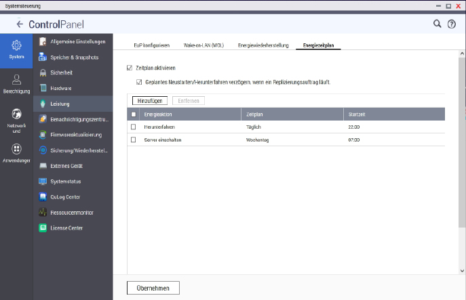Click the Zeitplan column header
Viewport: 466px width, 300px height.
[292, 114]
